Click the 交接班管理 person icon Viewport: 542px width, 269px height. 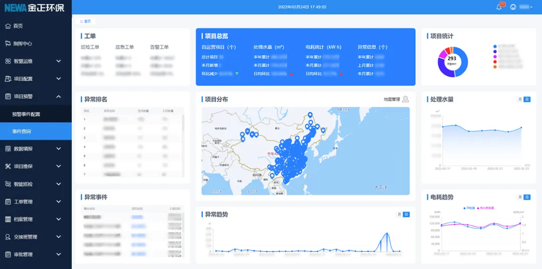coord(8,237)
